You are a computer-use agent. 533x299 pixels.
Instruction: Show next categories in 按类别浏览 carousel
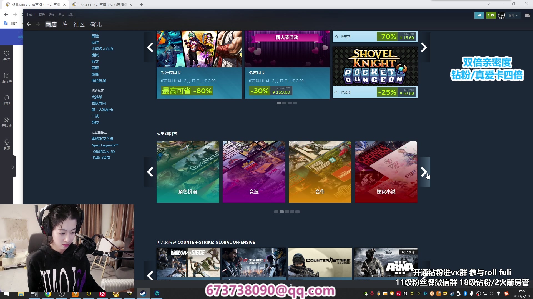[424, 172]
